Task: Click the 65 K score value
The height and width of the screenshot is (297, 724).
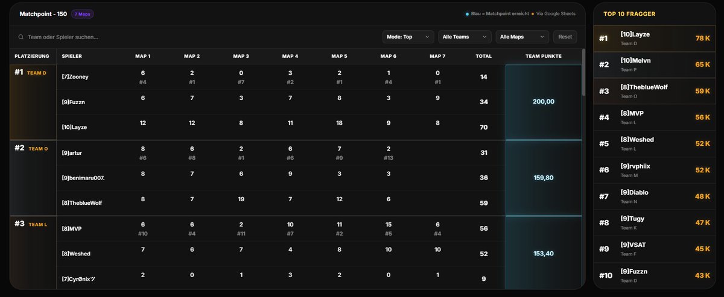Action: (x=703, y=64)
